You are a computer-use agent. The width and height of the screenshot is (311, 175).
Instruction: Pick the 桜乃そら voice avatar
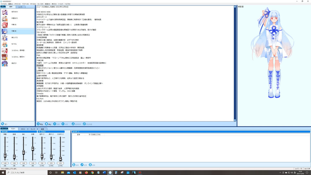(5, 44)
